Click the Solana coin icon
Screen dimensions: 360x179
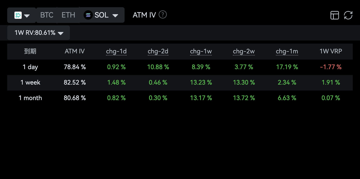(x=88, y=15)
